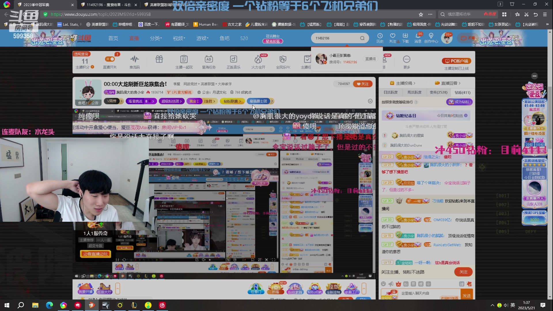
Task: Open the 粉丝家园 icon
Action: pyautogui.click(x=295, y=288)
